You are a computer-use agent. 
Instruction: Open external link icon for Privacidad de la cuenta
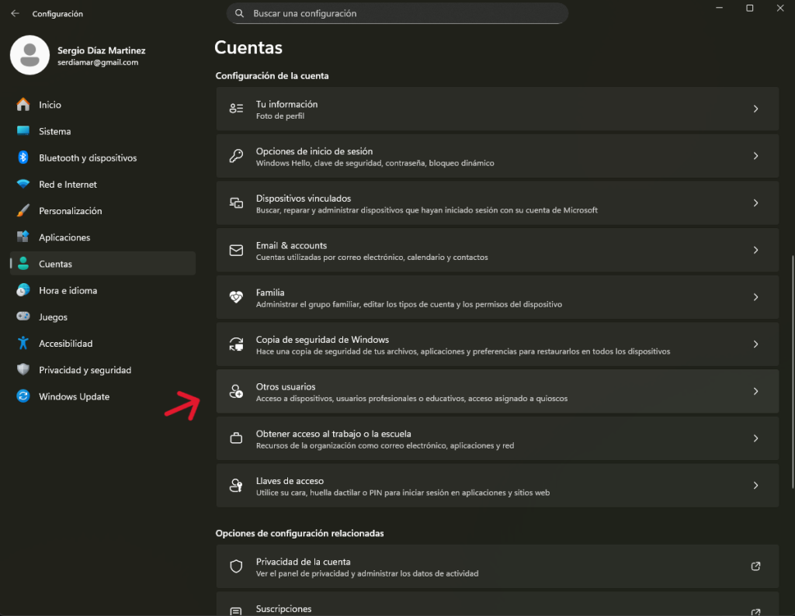pyautogui.click(x=755, y=566)
